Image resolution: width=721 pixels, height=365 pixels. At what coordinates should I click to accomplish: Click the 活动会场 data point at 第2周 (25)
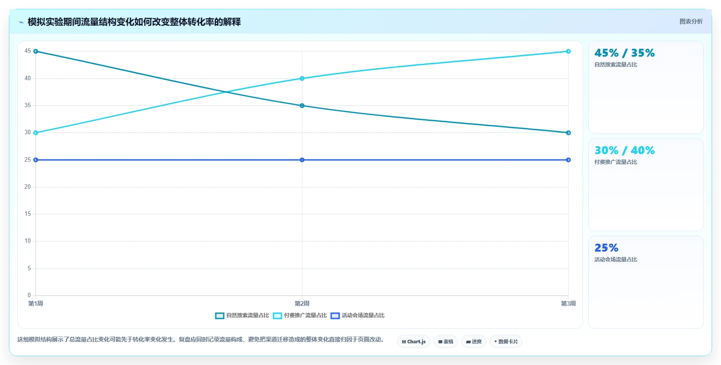[x=302, y=160]
